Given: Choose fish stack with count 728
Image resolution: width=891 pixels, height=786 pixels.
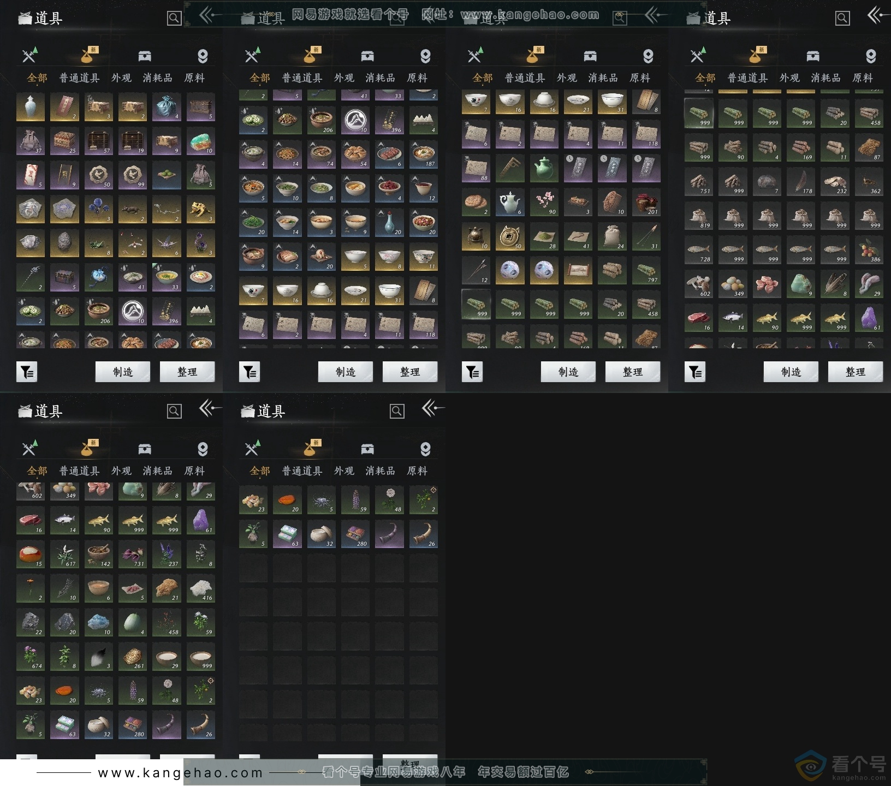Looking at the screenshot, I should (698, 250).
